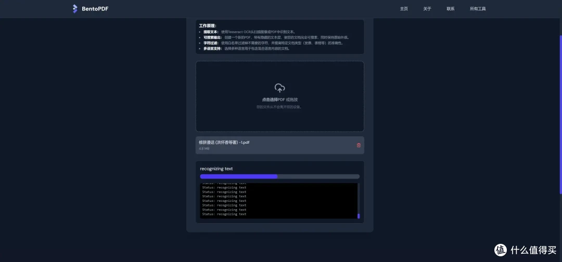
Task: Click the 4.8 MB file size text
Action: coord(204,148)
